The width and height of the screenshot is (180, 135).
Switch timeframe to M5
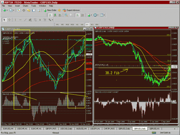(62, 25)
